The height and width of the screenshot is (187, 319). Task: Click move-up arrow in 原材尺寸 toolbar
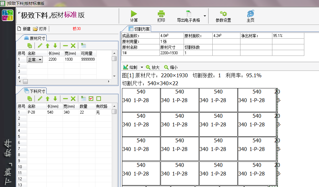tap(48, 46)
